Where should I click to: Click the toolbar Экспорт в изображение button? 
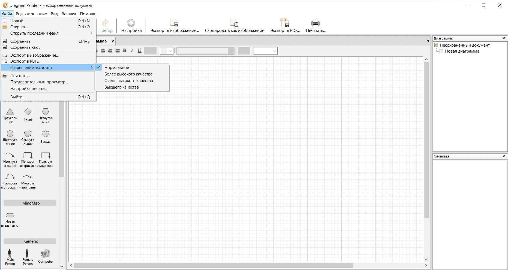[175, 26]
